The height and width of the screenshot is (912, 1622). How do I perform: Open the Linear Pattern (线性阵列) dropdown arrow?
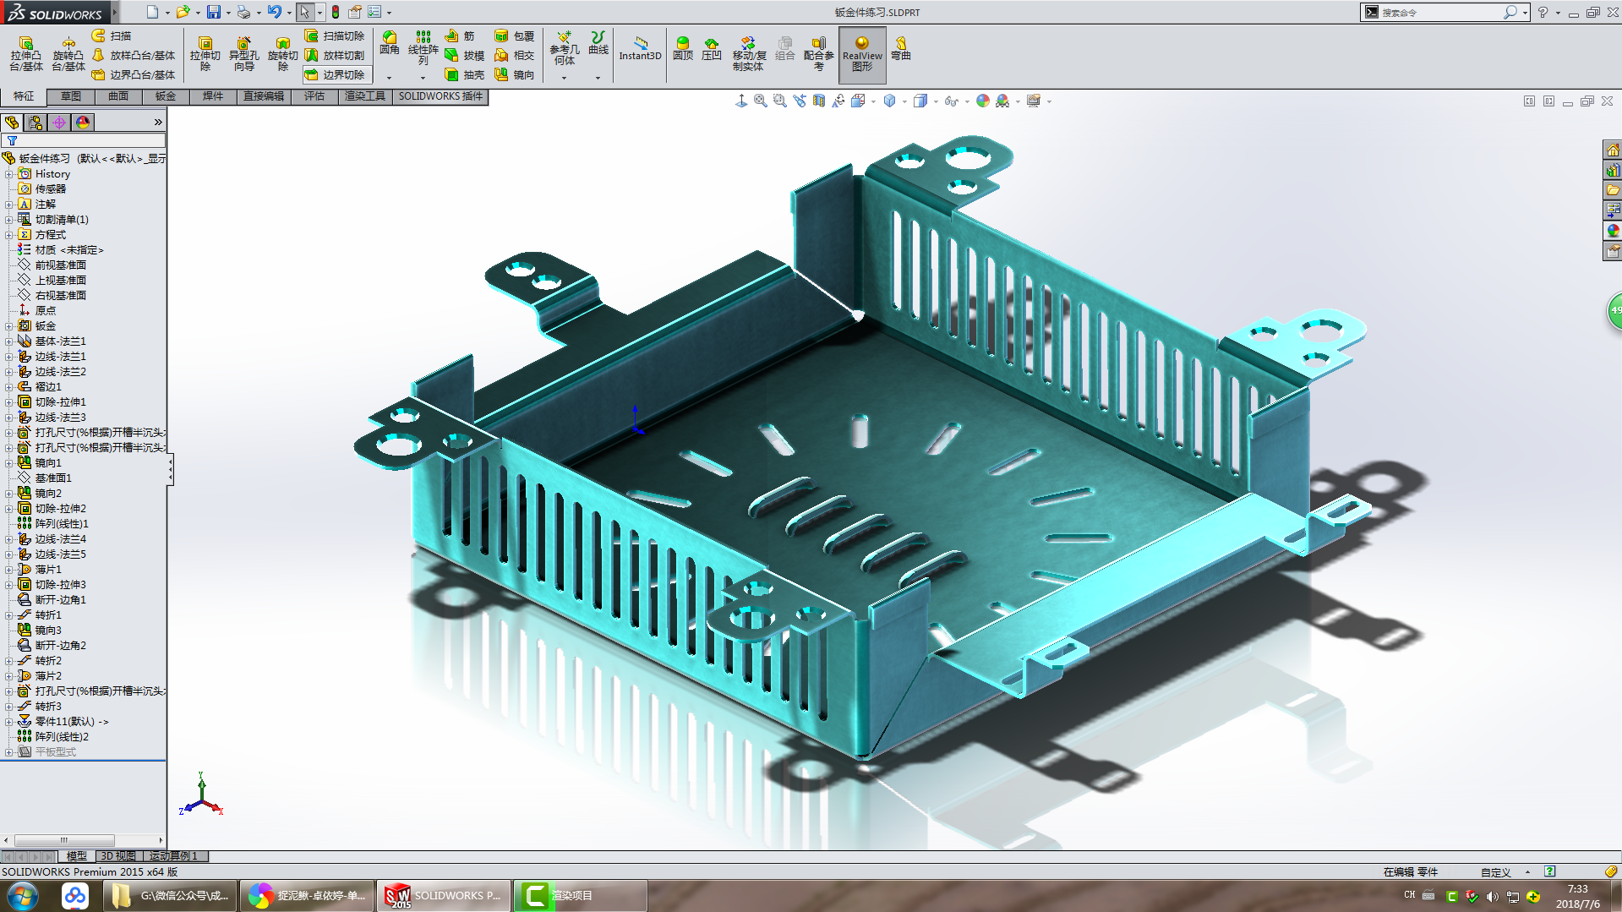[423, 78]
